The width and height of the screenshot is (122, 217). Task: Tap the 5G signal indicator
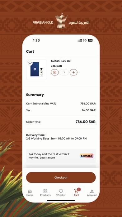85,41
